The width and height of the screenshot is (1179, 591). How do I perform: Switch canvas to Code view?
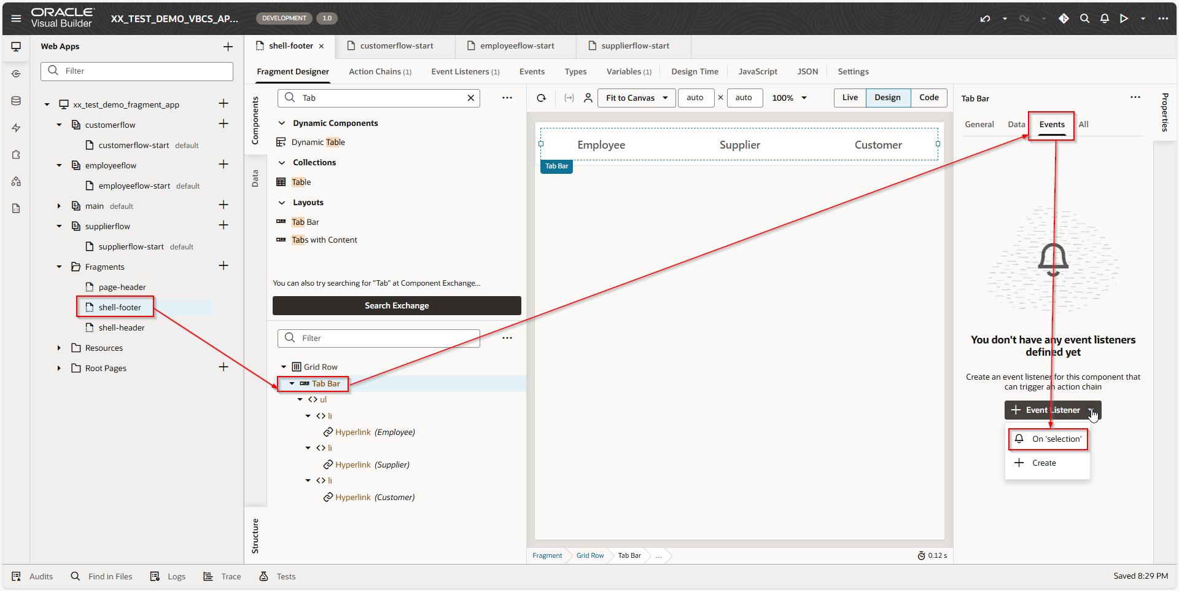point(928,98)
